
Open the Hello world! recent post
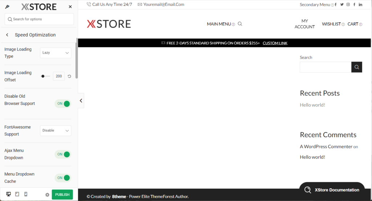coord(312,105)
